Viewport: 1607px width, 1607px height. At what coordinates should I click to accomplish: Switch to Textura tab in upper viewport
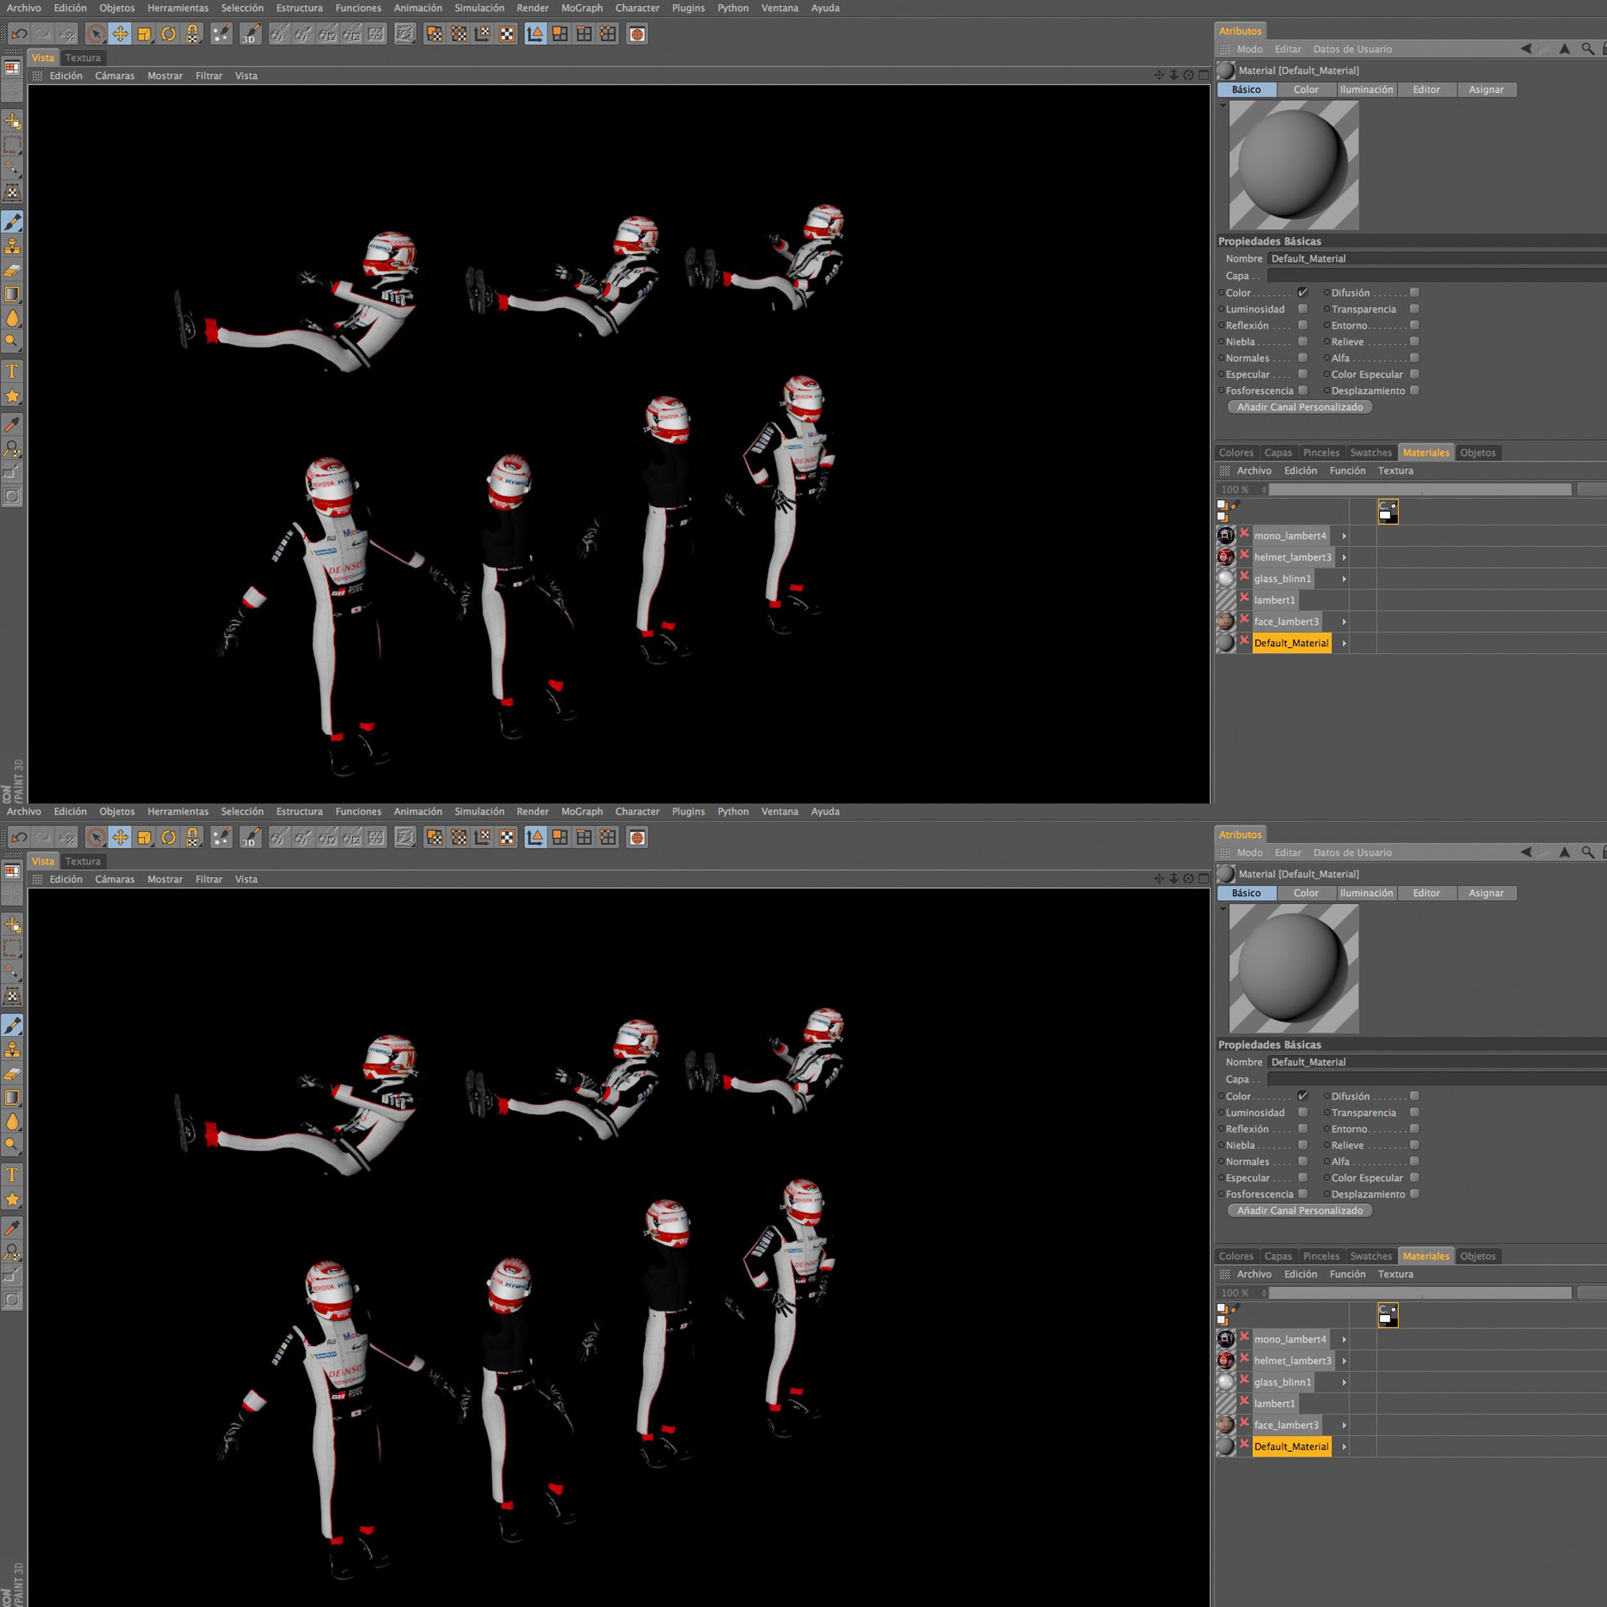[x=83, y=58]
